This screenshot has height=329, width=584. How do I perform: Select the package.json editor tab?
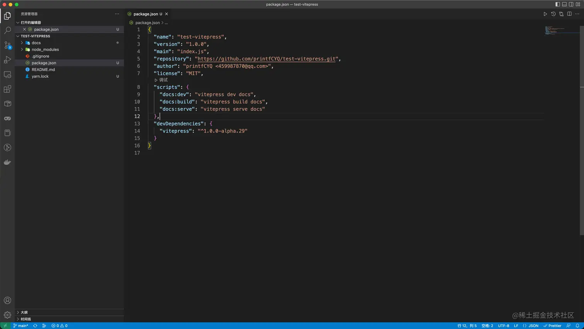[x=148, y=14]
